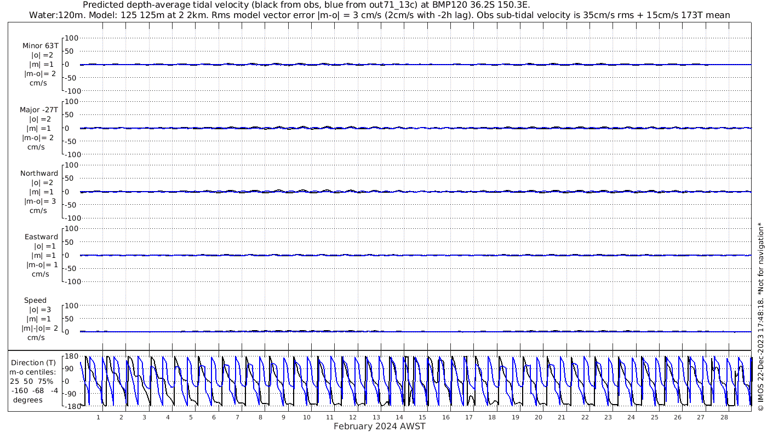Click the subtitle line starting 'Water:120m'
This screenshot has height=438, width=767.
pyautogui.click(x=378, y=15)
